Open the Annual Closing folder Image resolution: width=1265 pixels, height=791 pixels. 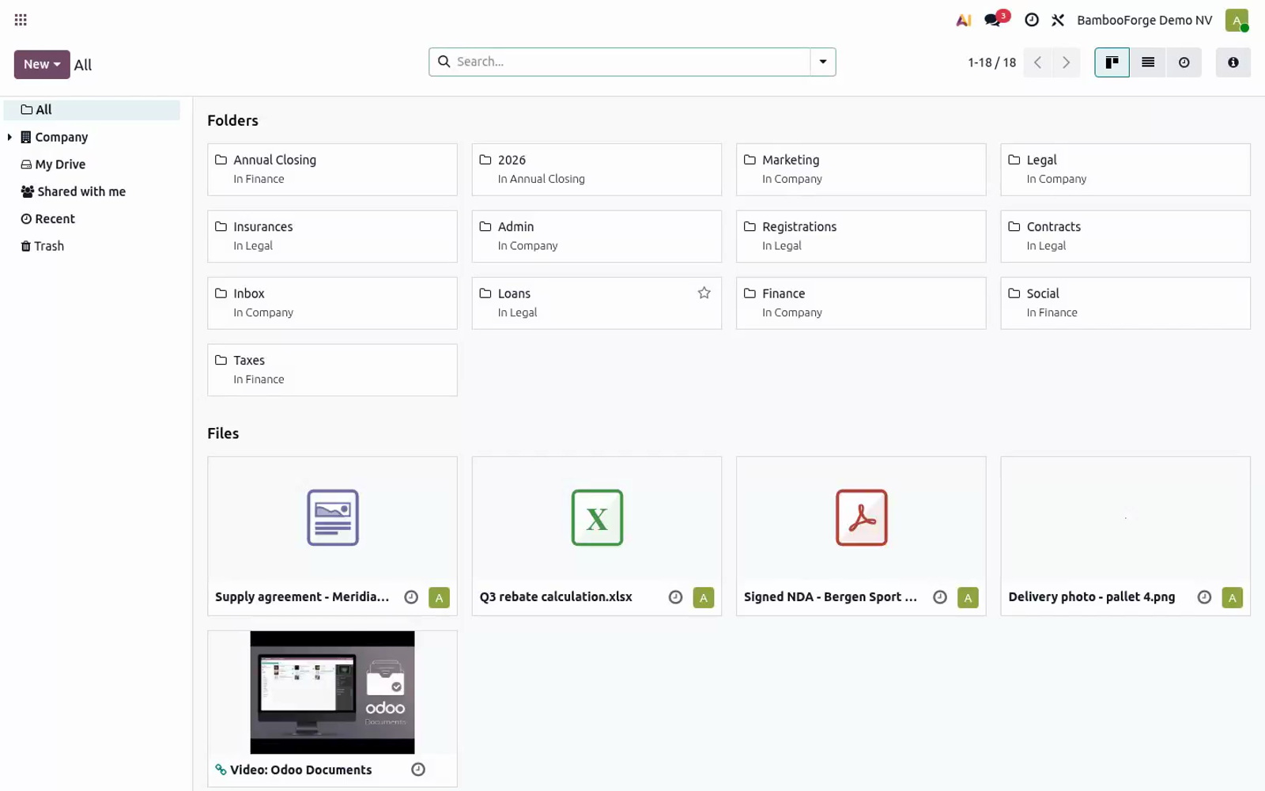332,169
